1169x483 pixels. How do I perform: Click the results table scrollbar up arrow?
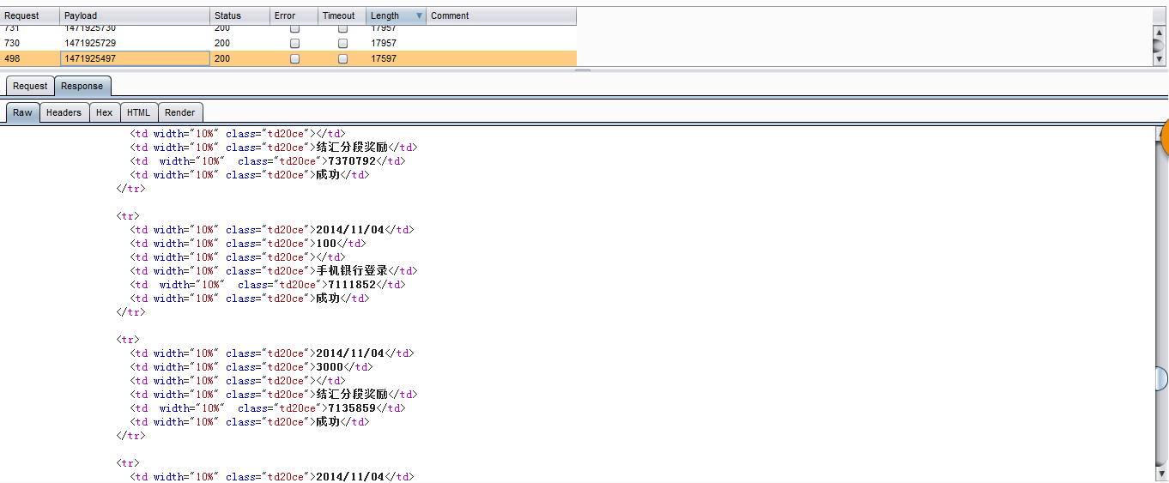(1160, 32)
